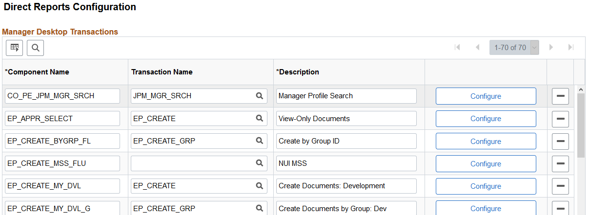Sort by the Transaction Name column header
589x215 pixels.
[x=162, y=72]
